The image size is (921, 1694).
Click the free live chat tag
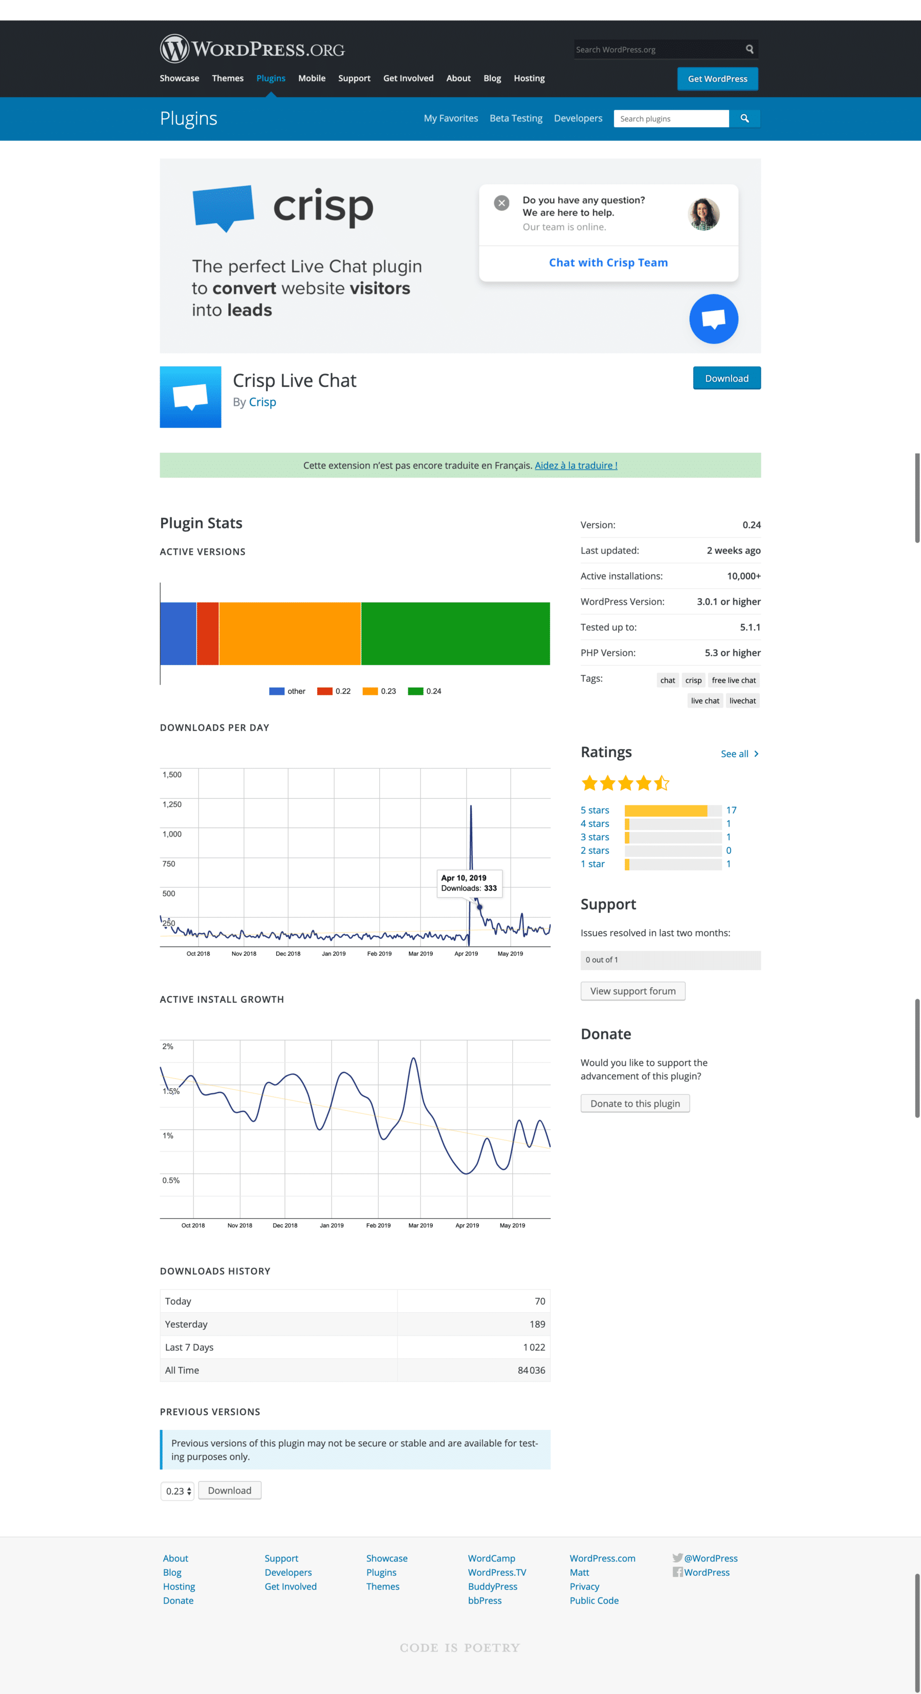click(734, 680)
